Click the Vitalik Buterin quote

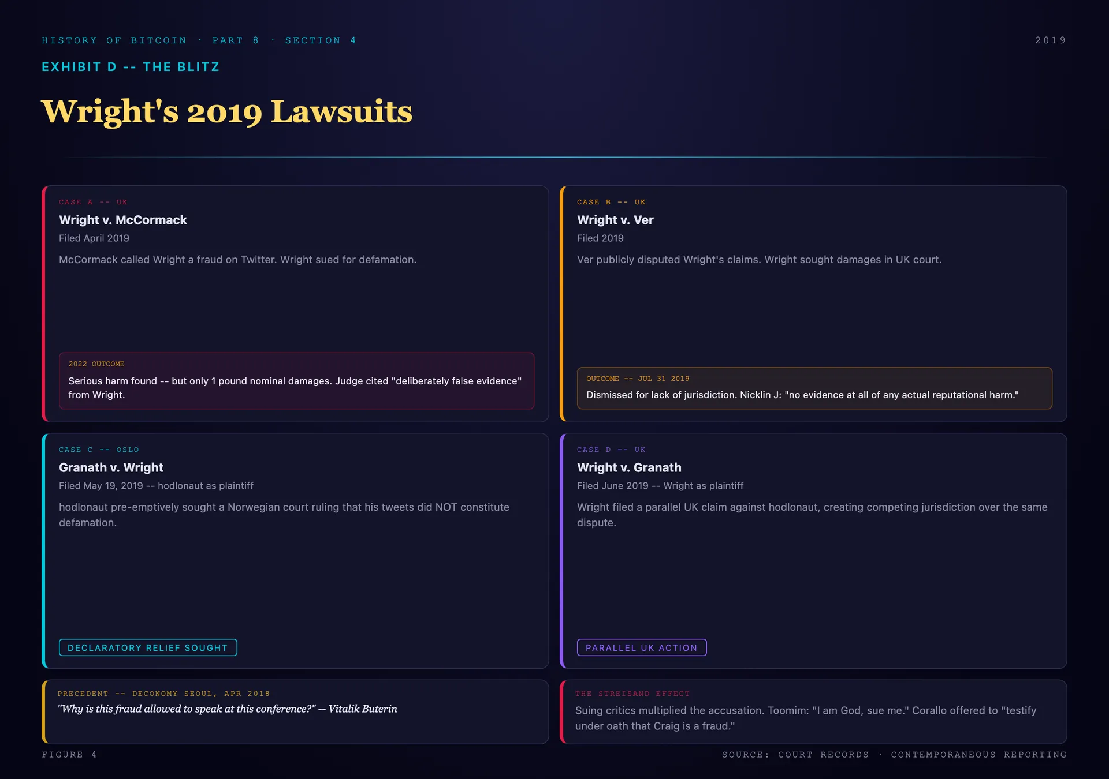227,709
